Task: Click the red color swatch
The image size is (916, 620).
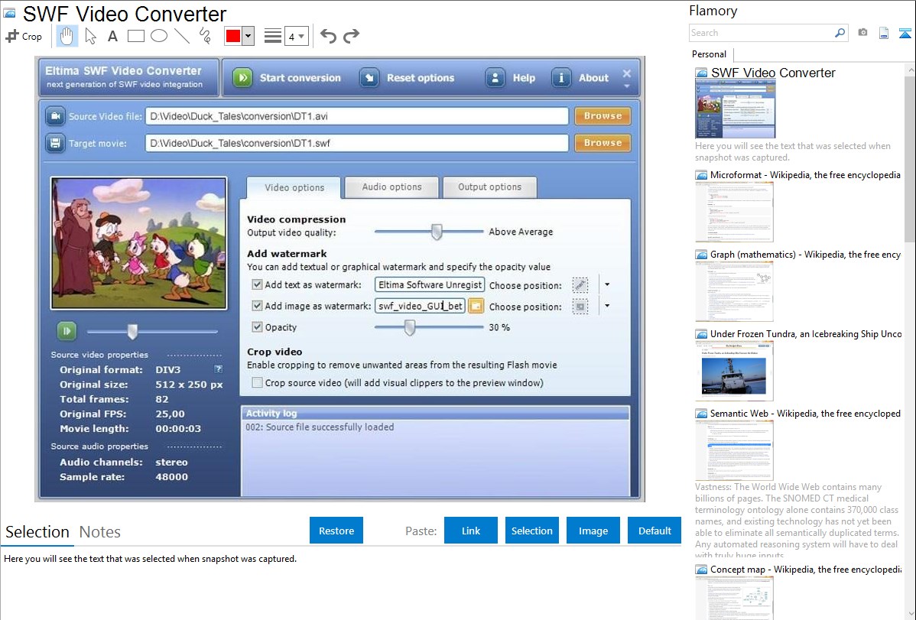Action: (x=233, y=36)
